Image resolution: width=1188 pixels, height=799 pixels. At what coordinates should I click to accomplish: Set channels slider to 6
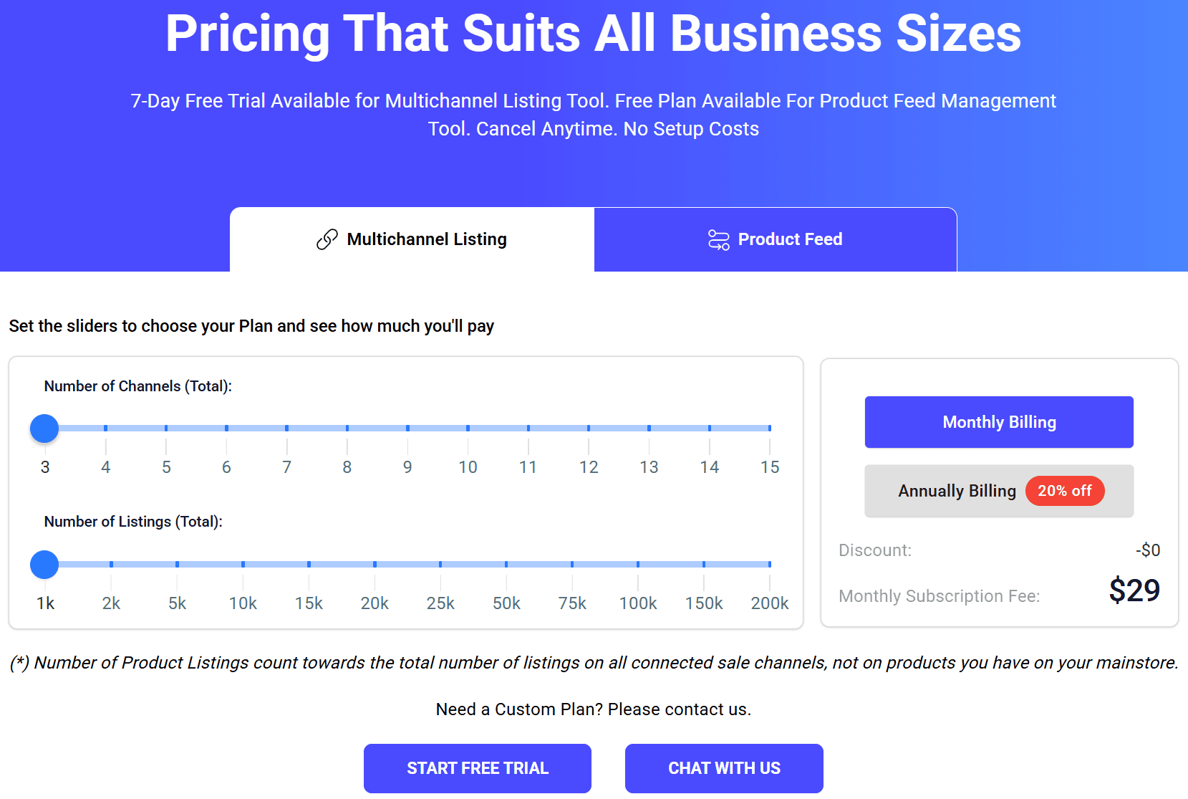[226, 428]
